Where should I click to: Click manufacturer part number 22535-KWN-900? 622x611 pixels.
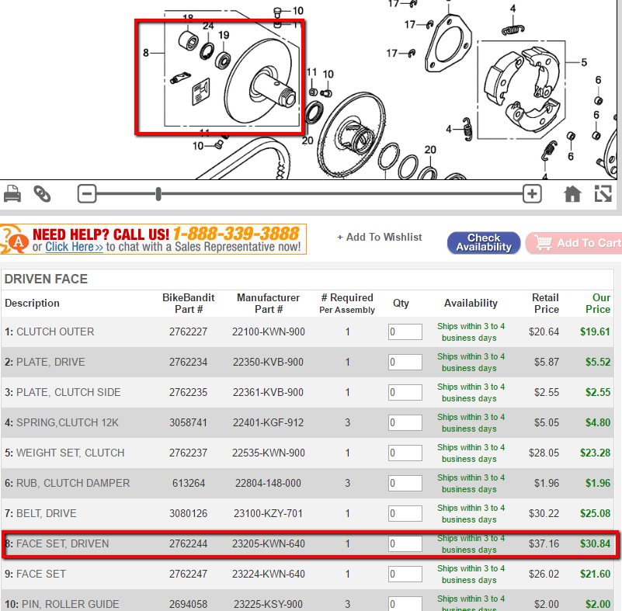268,453
